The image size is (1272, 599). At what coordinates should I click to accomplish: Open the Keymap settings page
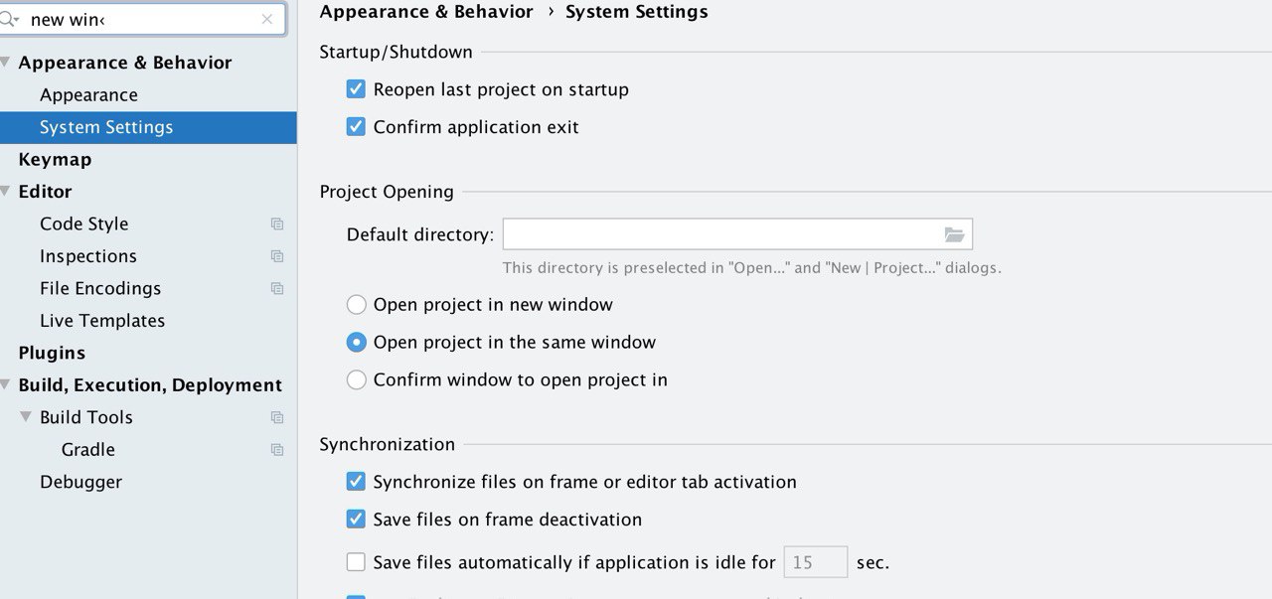click(x=55, y=159)
